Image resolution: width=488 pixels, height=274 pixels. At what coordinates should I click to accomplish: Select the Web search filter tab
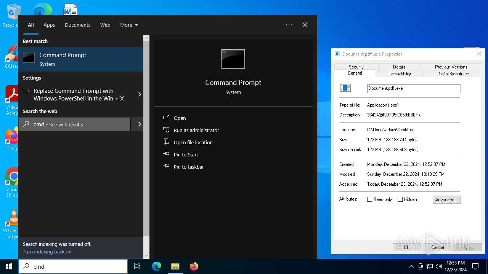(105, 25)
